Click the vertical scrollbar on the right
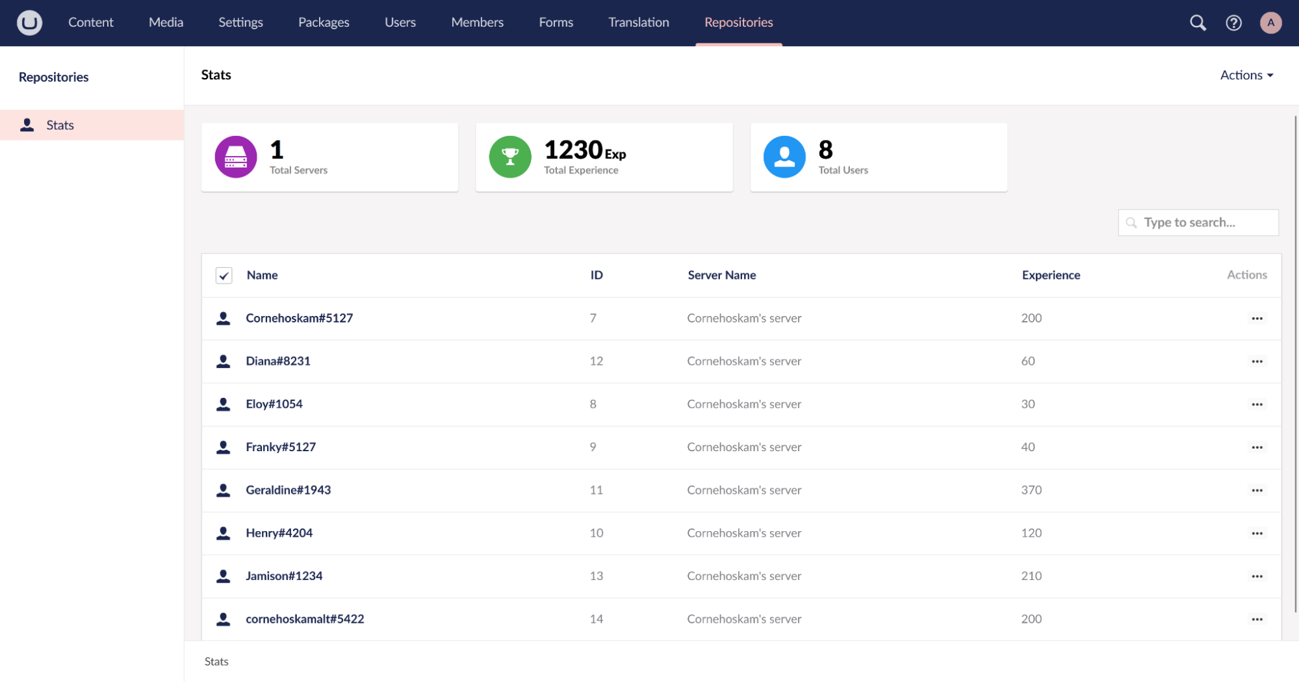Viewport: 1299px width, 682px height. tap(1295, 364)
